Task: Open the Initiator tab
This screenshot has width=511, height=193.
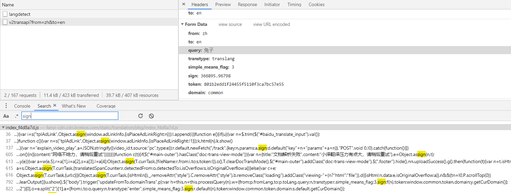Action: coord(272,4)
